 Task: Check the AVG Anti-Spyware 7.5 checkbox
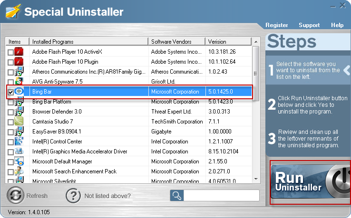10,82
